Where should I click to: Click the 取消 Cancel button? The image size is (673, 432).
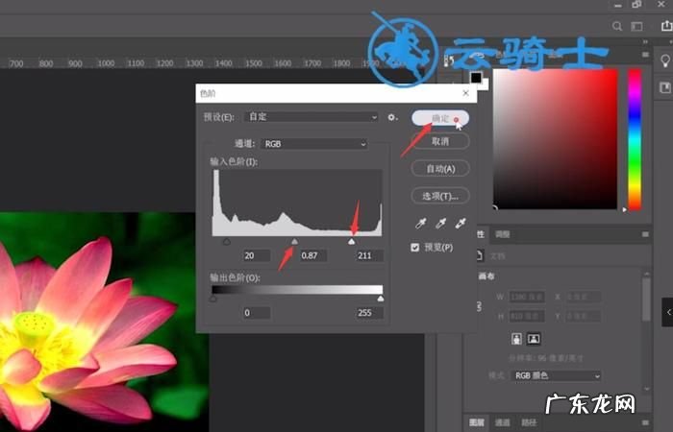(x=440, y=141)
